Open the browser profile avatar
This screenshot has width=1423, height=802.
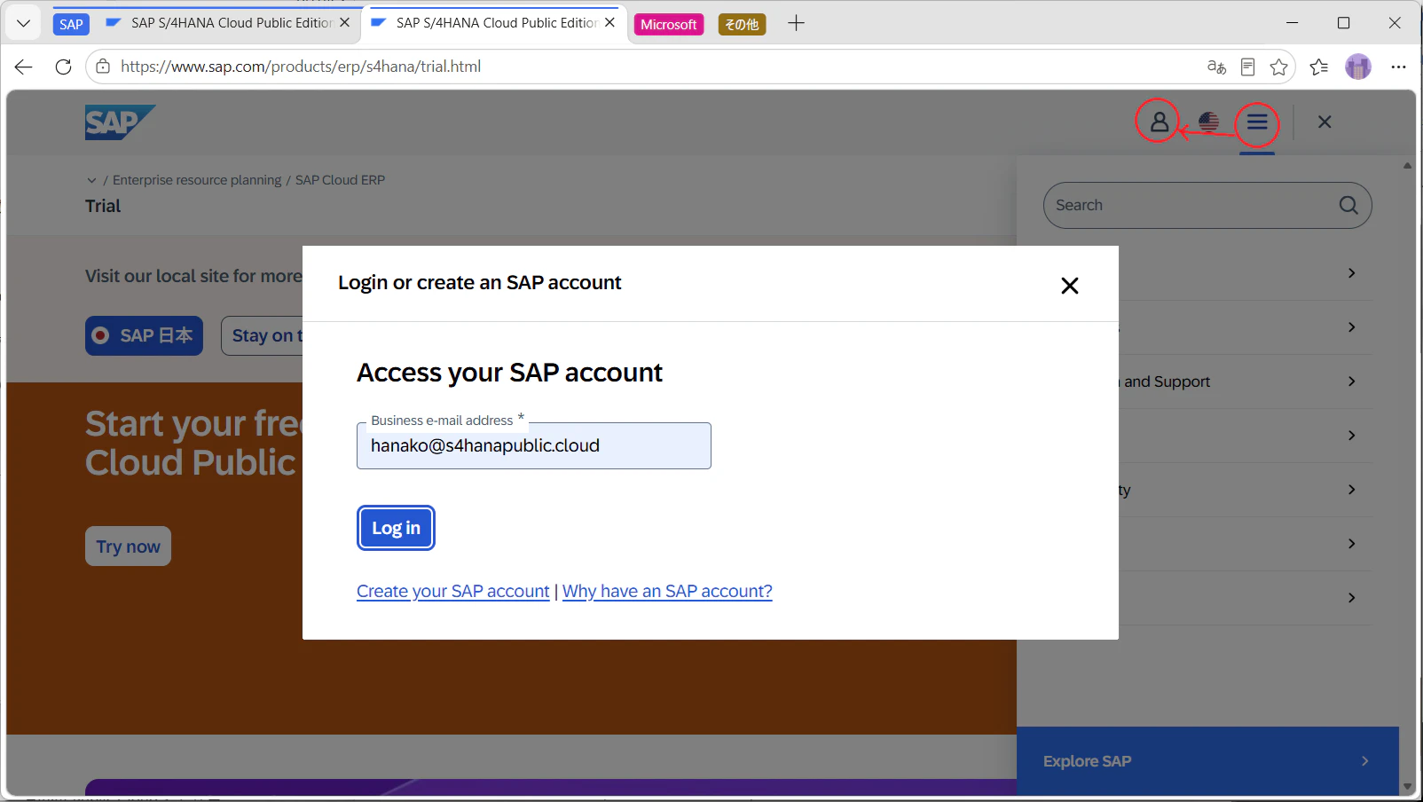point(1358,67)
